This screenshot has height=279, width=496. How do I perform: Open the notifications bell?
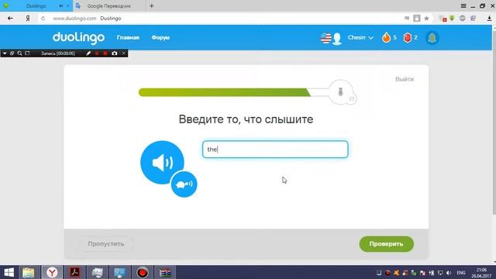(432, 38)
